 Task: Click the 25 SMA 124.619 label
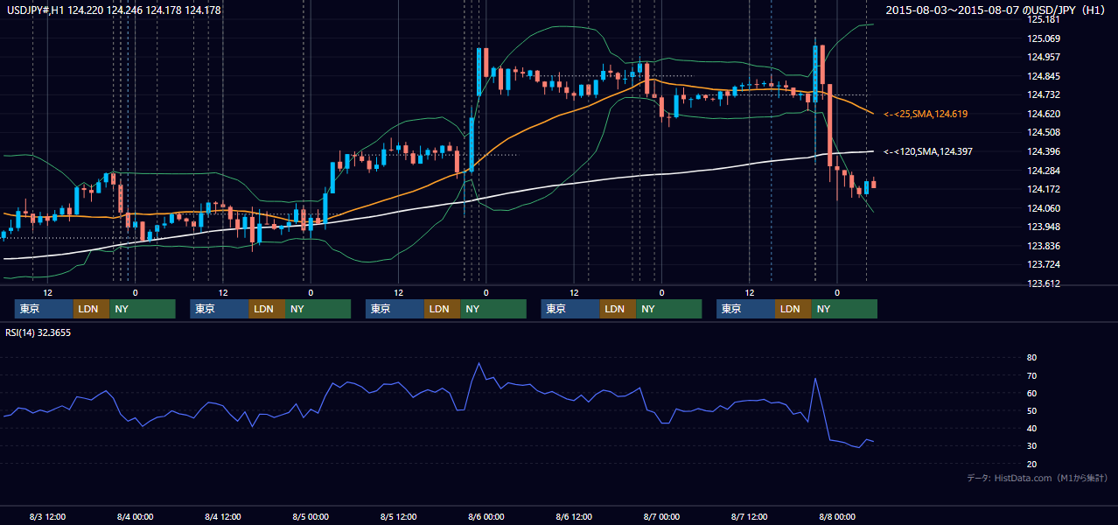(926, 114)
